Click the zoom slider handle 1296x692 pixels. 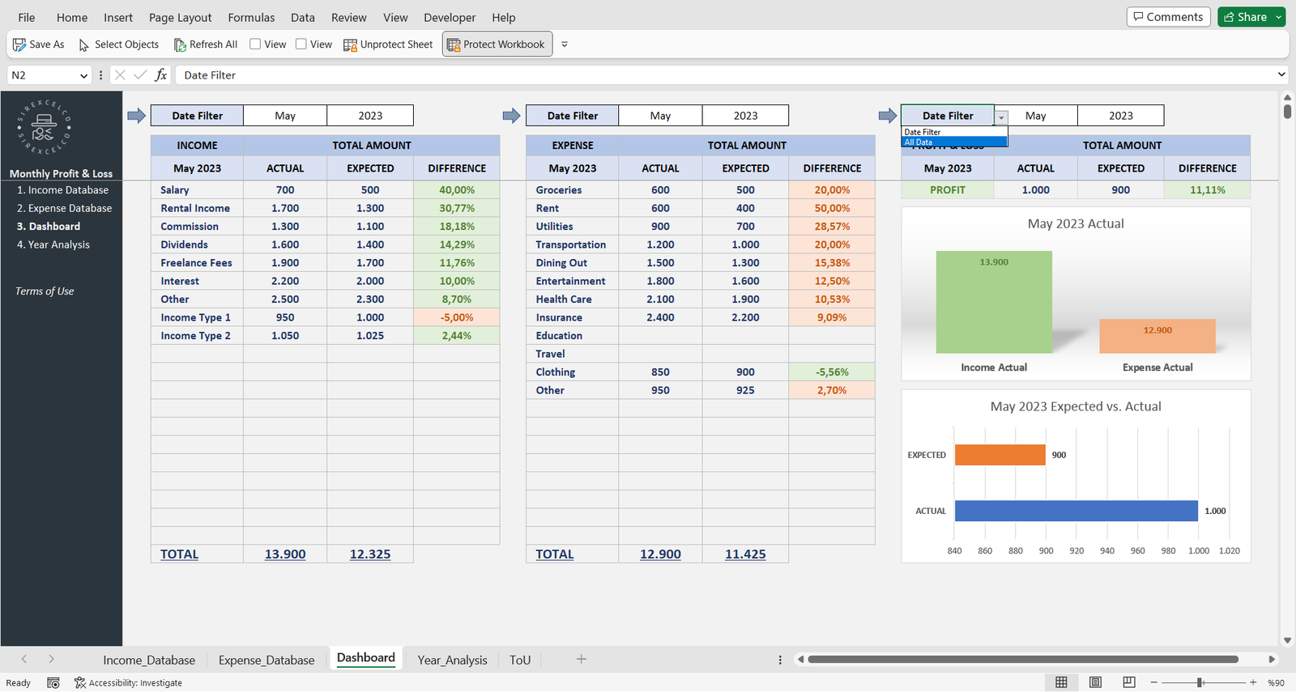pos(1200,682)
